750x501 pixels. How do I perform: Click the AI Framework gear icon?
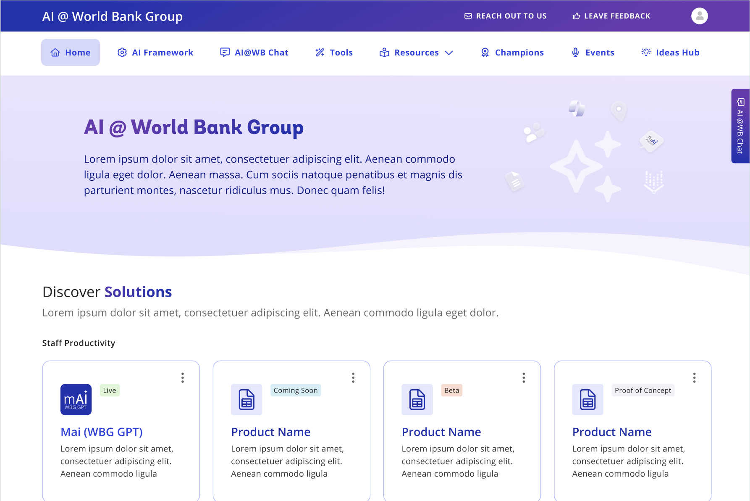point(122,53)
